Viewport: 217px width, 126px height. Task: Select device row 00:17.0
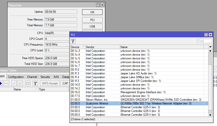point(139,96)
